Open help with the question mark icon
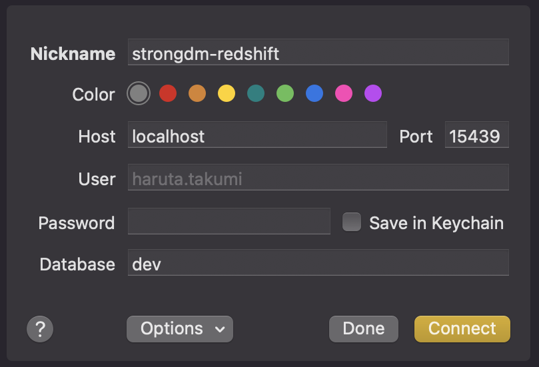This screenshot has width=539, height=367. (x=40, y=329)
